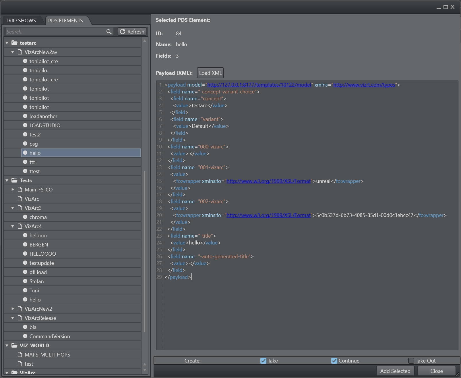
Task: Click the search magnifier icon
Action: click(x=109, y=32)
